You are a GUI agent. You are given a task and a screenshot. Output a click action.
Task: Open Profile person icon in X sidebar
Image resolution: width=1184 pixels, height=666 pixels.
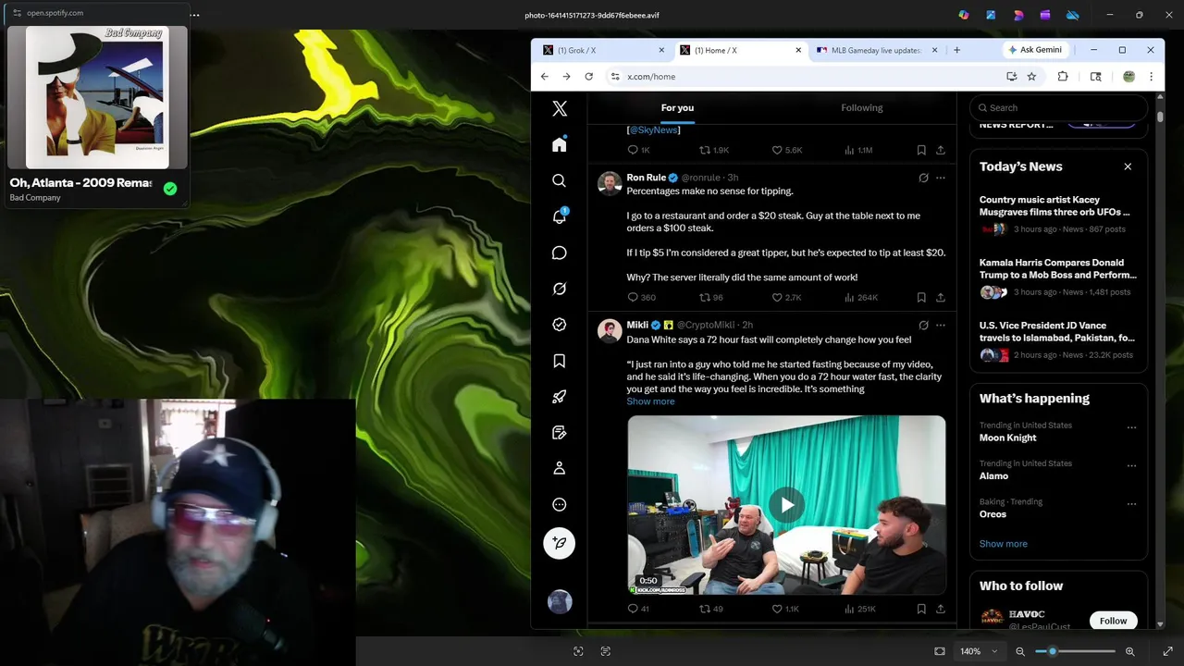(559, 468)
